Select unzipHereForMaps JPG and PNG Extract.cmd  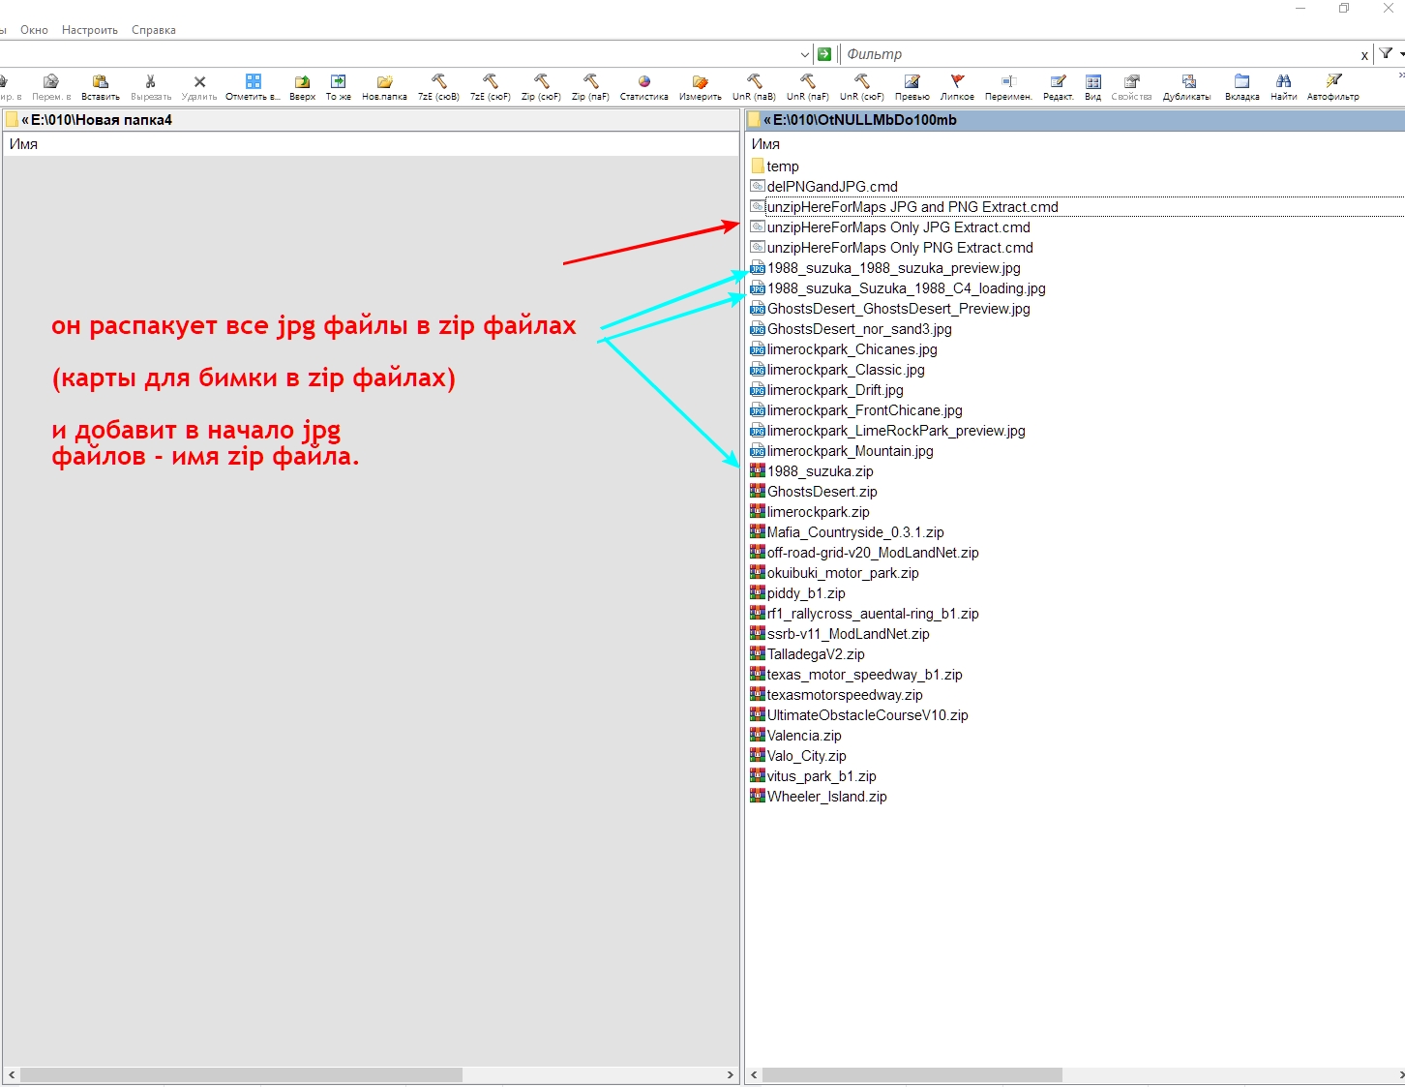pos(905,207)
